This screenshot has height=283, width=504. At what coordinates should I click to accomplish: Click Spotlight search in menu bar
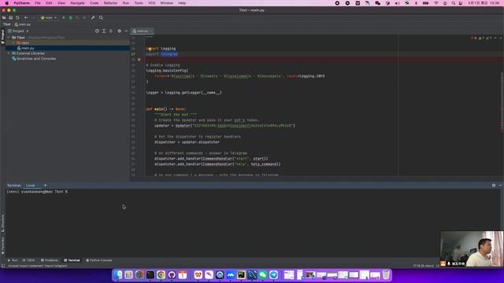coord(454,3)
